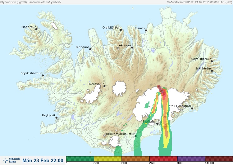Image resolution: width=233 pixels, height=165 pixels.
Task: Click the Veðurstofa Íslands logo
Action: pos(11,160)
